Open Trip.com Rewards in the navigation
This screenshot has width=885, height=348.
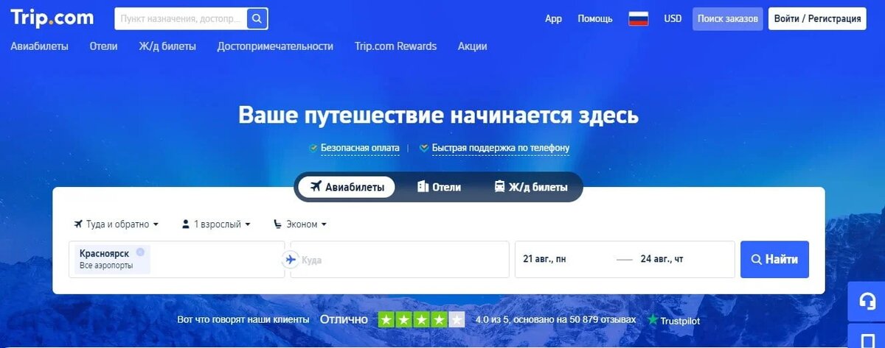click(395, 46)
